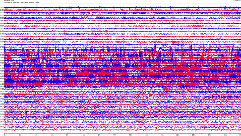241x136 pixels.
Task: Click the 11:30 time label
Action: [2, 68]
